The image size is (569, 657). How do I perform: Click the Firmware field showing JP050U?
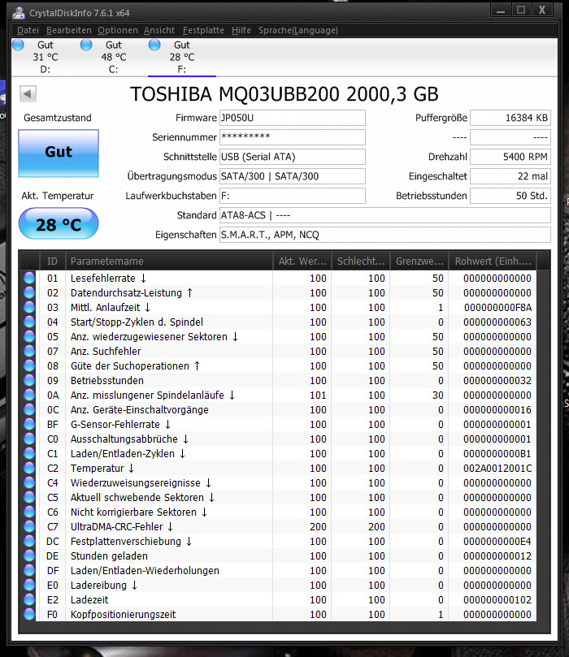(x=293, y=118)
